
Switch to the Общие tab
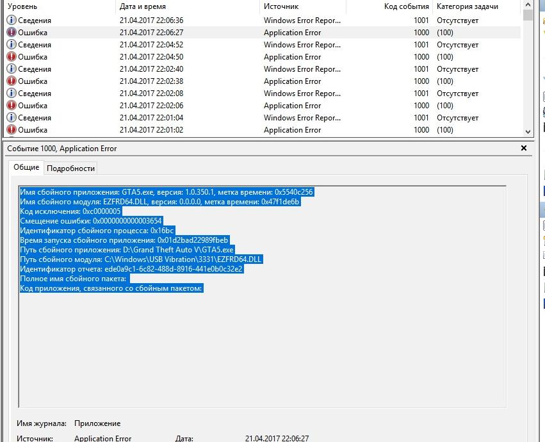tap(26, 167)
